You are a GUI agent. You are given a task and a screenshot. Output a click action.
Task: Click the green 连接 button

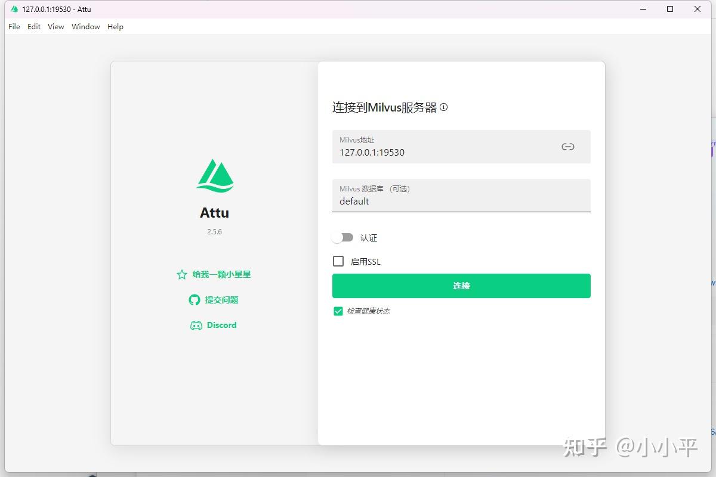[461, 286]
